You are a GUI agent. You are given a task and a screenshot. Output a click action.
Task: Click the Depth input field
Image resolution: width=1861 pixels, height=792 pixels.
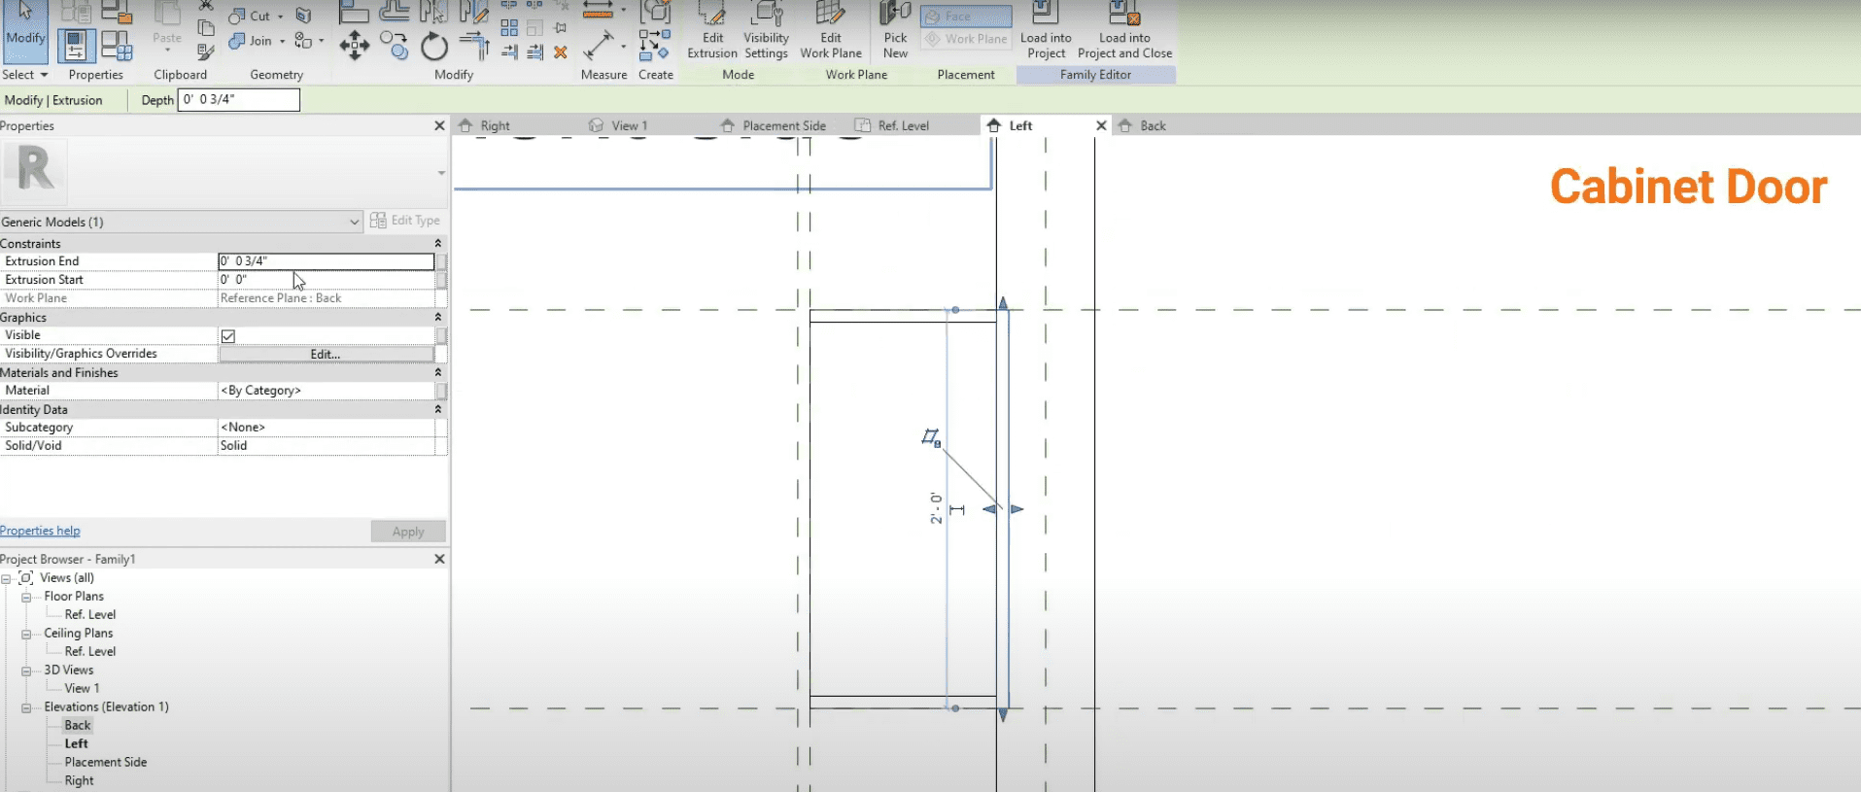239,100
